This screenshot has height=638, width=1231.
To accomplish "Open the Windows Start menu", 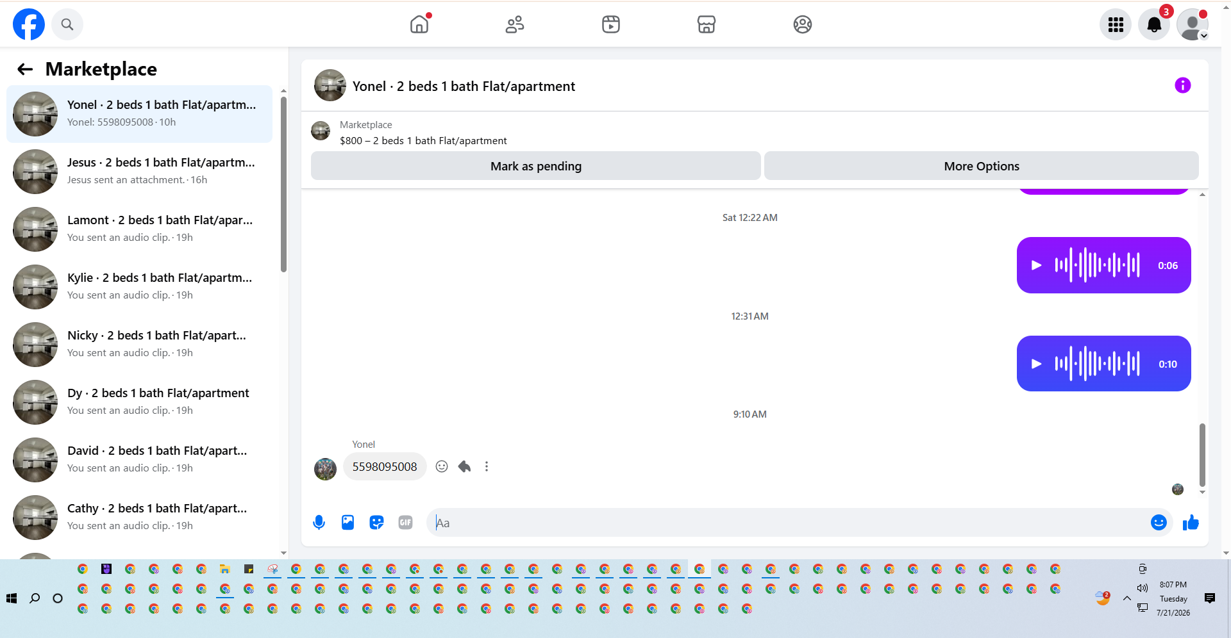I will pos(12,598).
